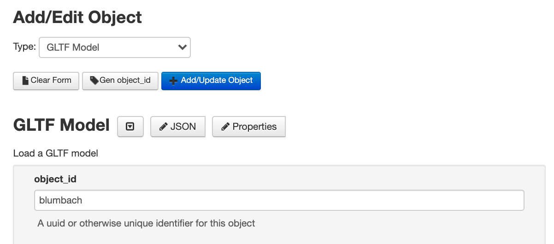Click the uuid unique identifier help text
This screenshot has width=554, height=244.
pyautogui.click(x=146, y=224)
